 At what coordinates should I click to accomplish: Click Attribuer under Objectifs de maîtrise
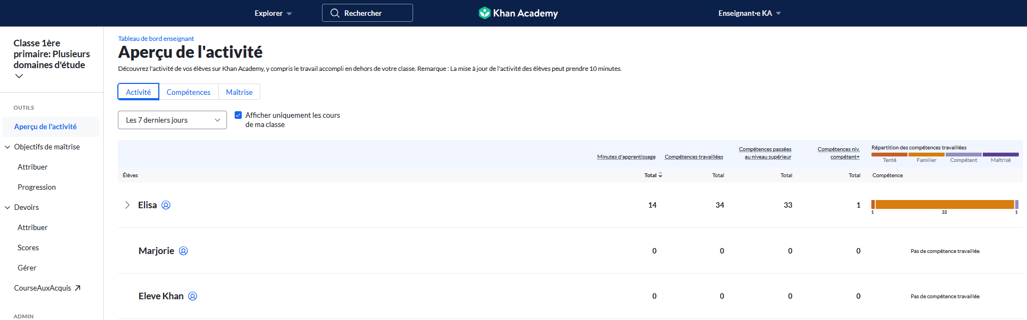[33, 167]
